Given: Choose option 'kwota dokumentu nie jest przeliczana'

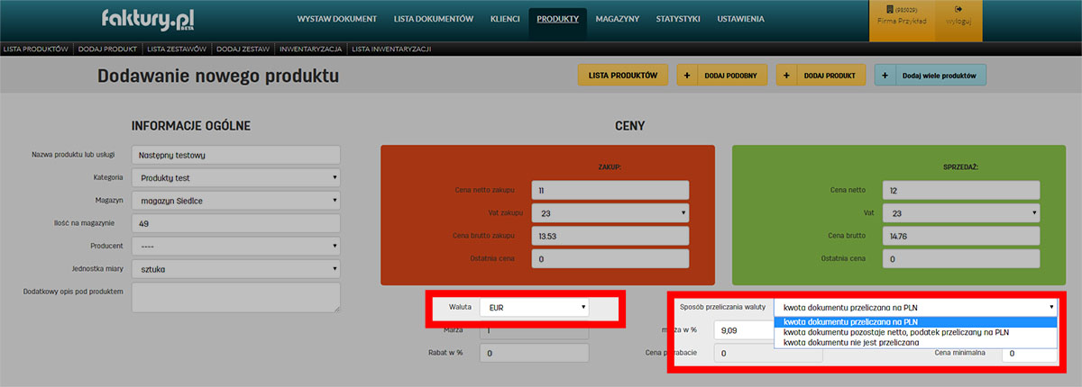Looking at the screenshot, I should 851,342.
